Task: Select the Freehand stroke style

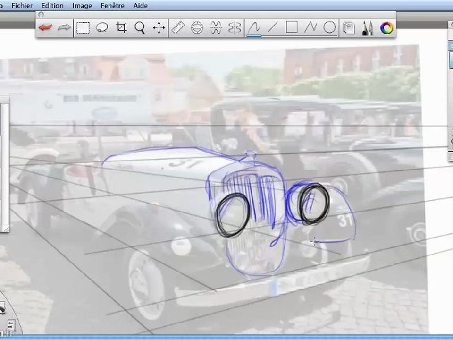Action: [x=254, y=28]
